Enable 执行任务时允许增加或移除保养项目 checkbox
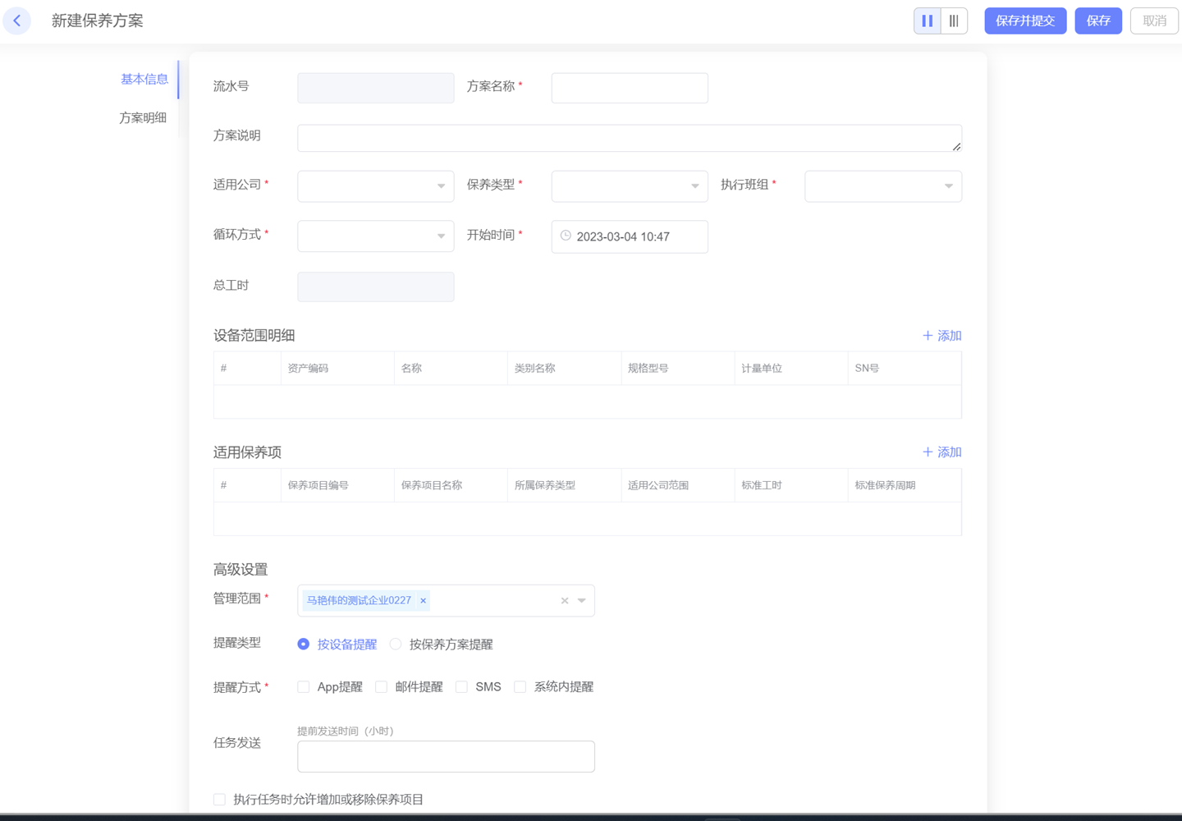 coord(219,800)
